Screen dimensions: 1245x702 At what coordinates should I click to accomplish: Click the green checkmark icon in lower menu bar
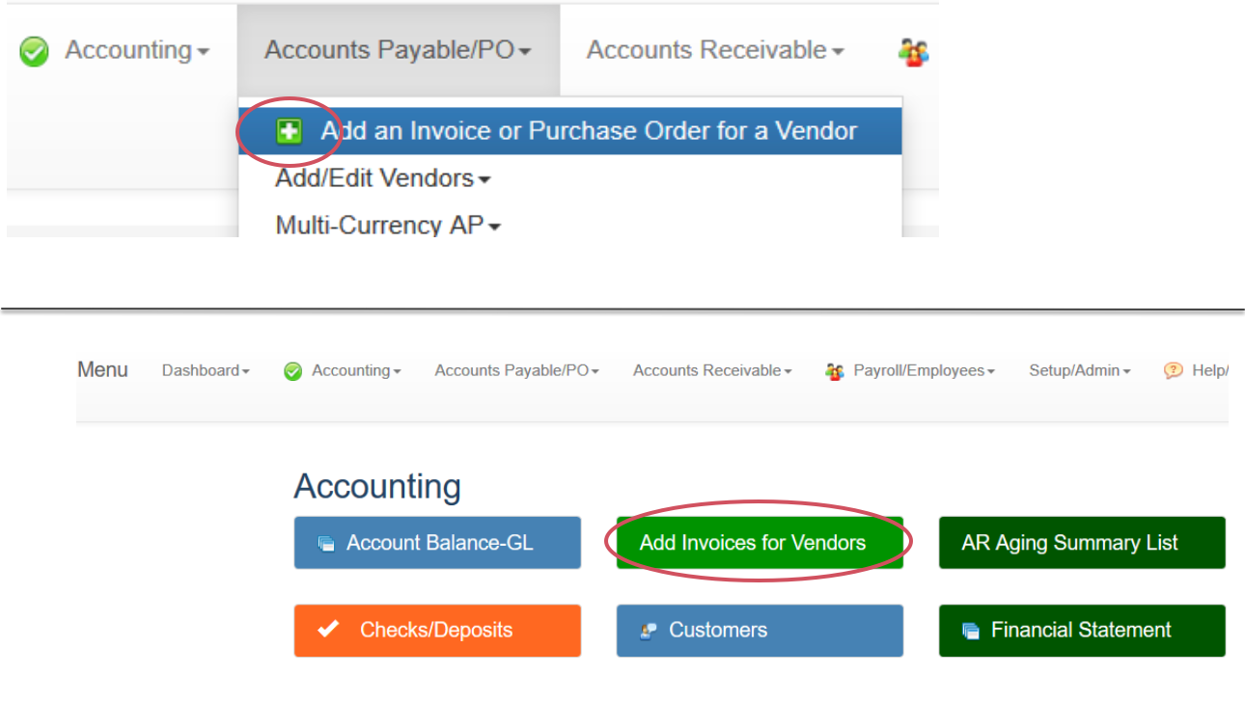[293, 371]
